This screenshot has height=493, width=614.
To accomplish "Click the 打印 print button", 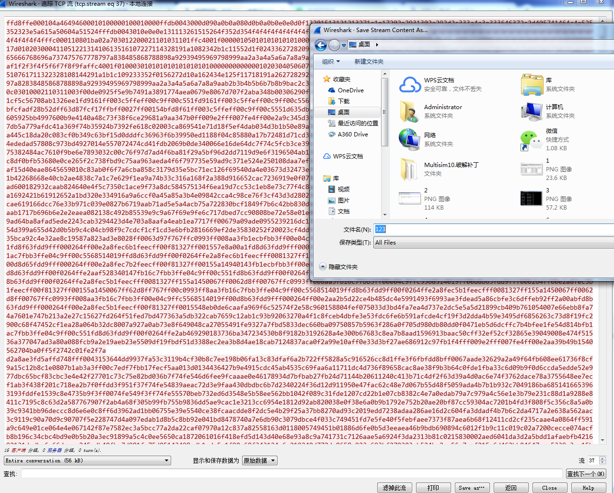I will tap(433, 488).
